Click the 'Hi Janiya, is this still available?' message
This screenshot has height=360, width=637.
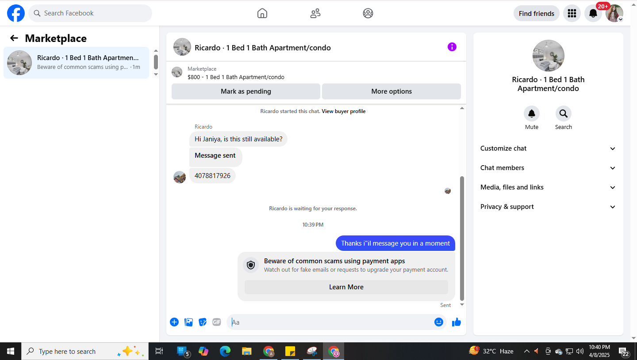(x=238, y=139)
